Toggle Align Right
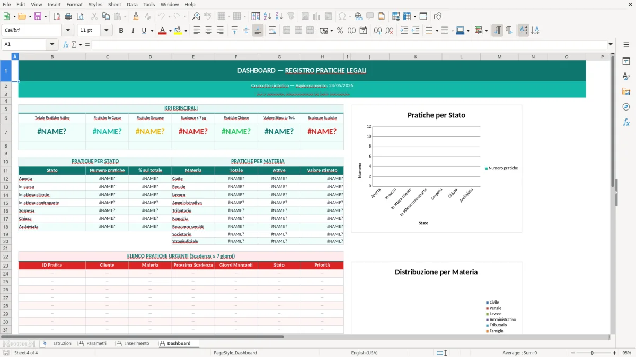The height and width of the screenshot is (357, 636). (220, 31)
